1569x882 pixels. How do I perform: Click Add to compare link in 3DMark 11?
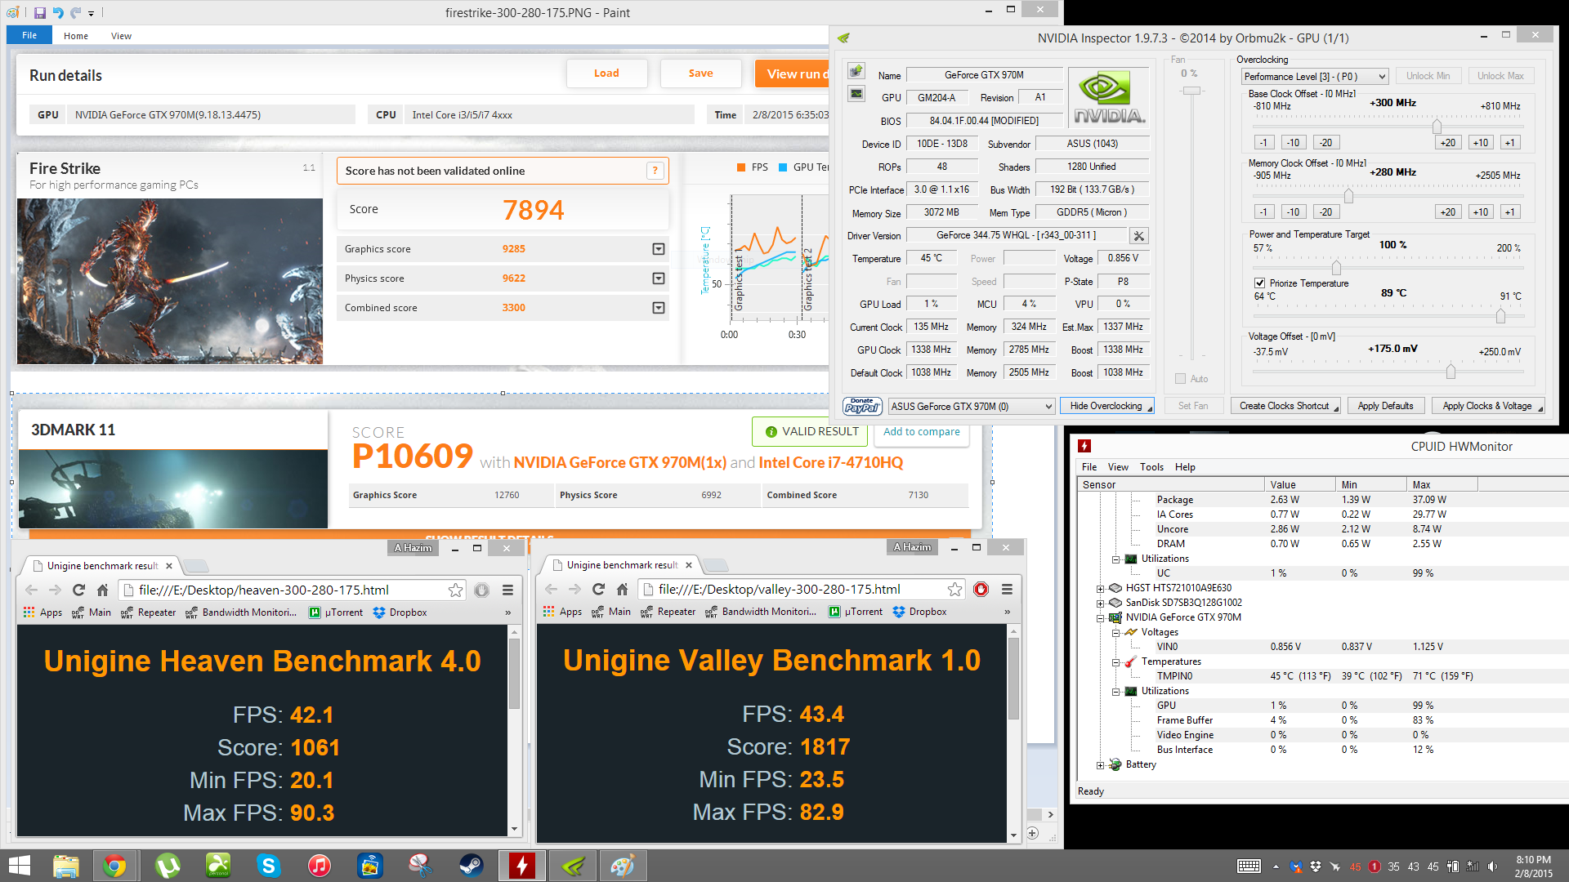click(x=922, y=432)
